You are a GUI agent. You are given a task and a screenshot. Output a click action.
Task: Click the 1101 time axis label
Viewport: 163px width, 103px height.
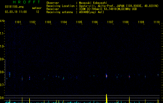(x=18, y=22)
